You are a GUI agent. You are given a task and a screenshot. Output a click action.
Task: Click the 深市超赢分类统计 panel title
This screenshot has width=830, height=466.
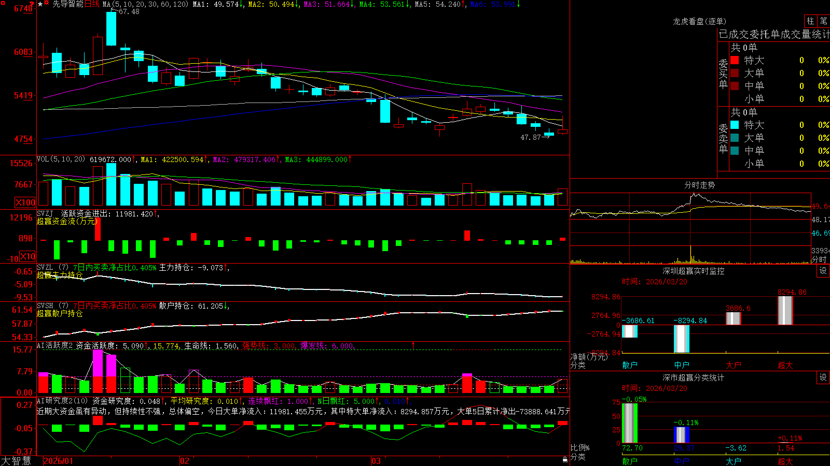click(x=694, y=377)
